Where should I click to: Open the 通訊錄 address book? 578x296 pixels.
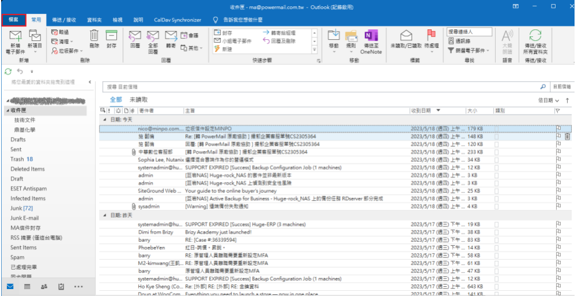[459, 41]
